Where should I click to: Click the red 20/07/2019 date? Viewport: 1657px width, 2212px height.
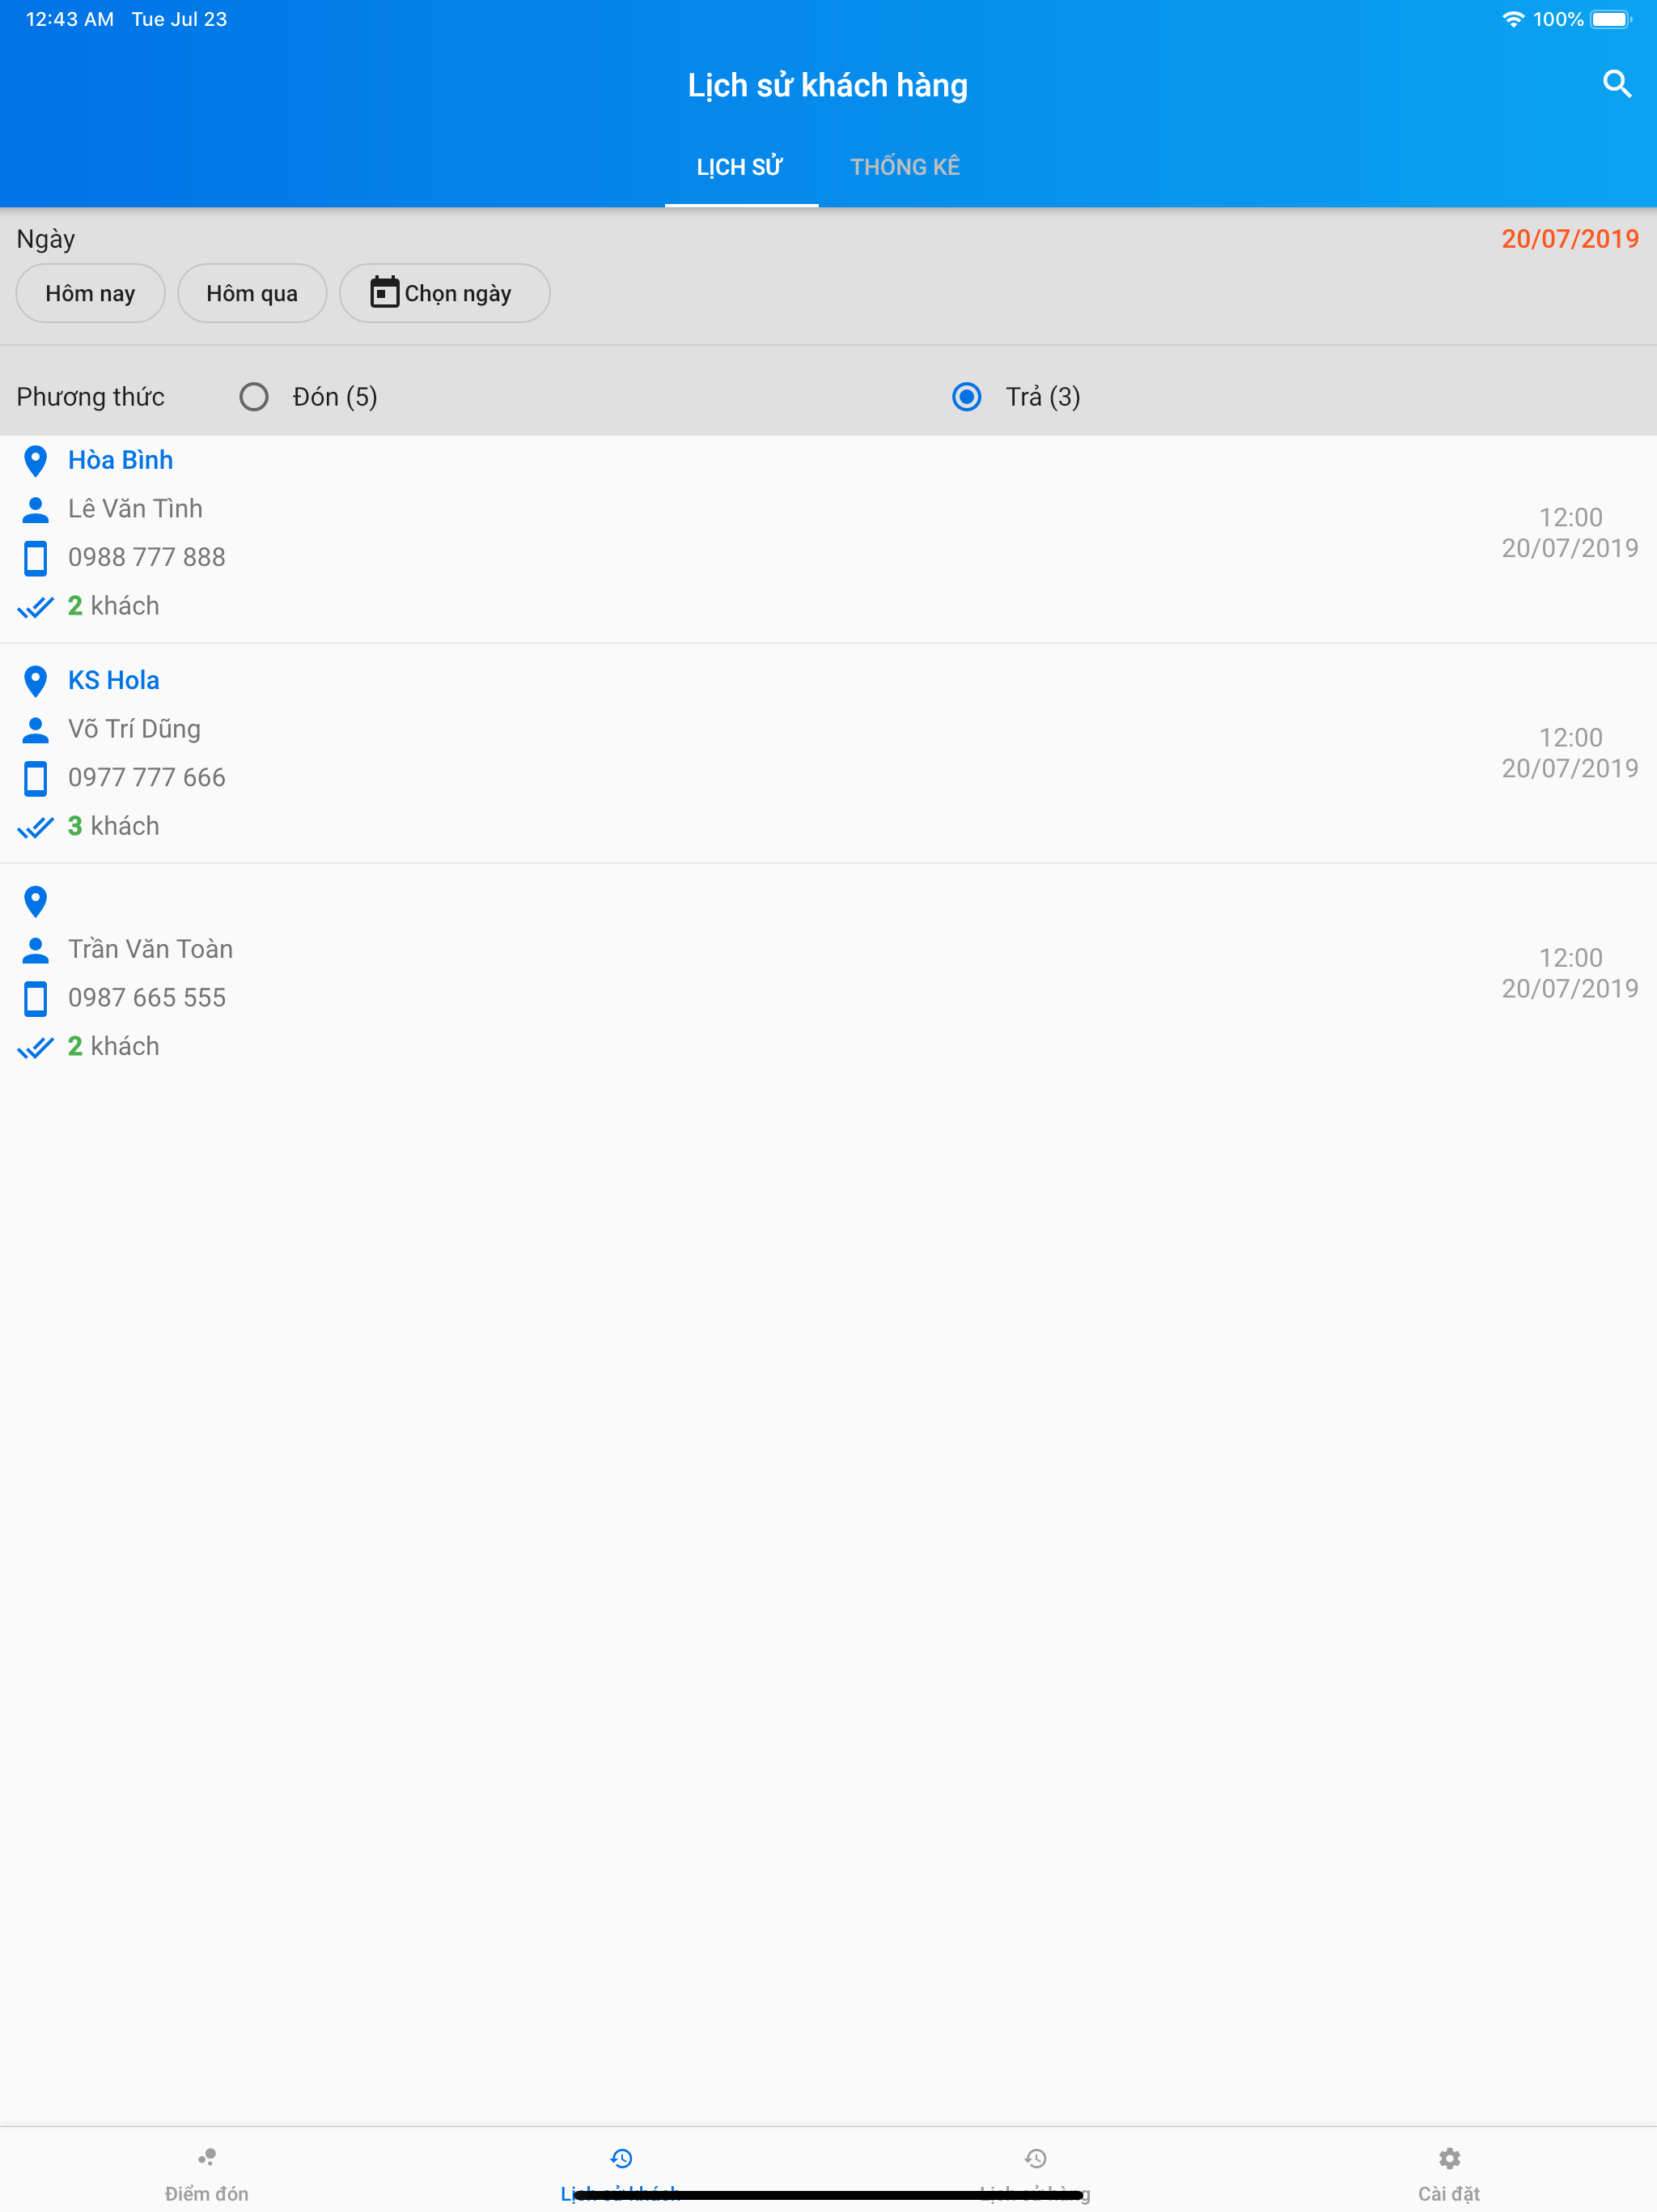[x=1570, y=239]
